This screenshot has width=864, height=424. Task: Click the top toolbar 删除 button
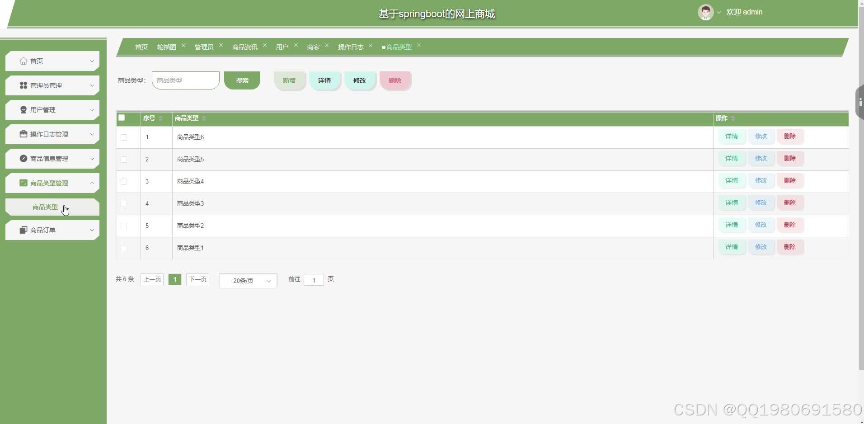click(x=395, y=80)
